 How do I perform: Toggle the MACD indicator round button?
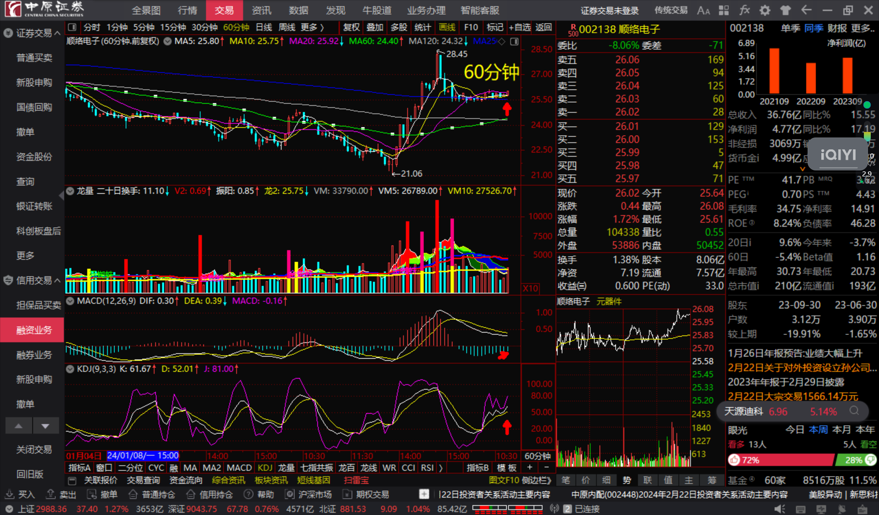pos(70,301)
